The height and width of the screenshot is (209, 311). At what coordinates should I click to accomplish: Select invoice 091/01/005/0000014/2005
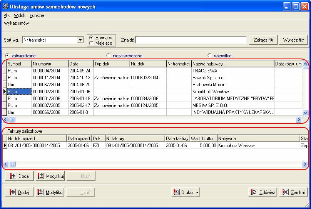(135, 145)
